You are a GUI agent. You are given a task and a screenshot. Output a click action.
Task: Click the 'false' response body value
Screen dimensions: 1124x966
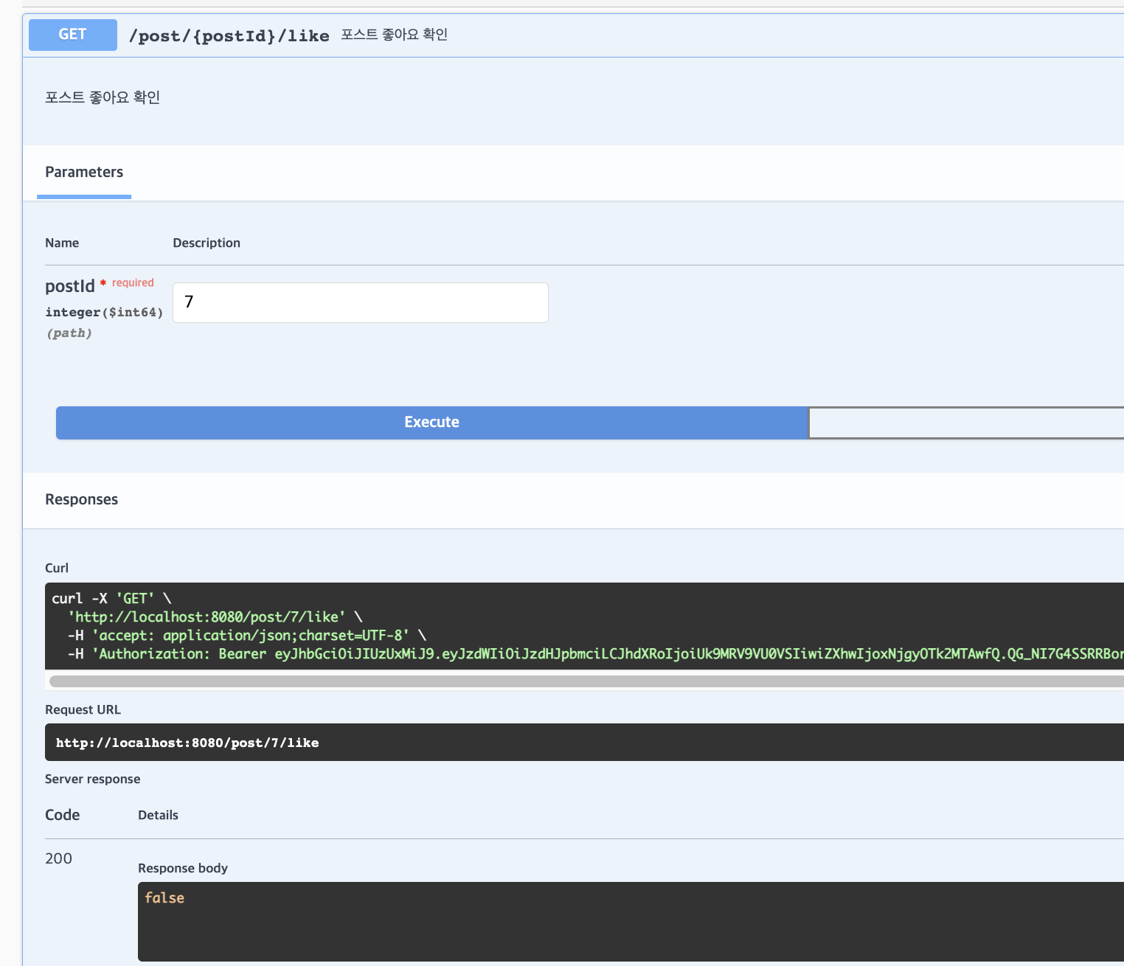click(x=164, y=897)
